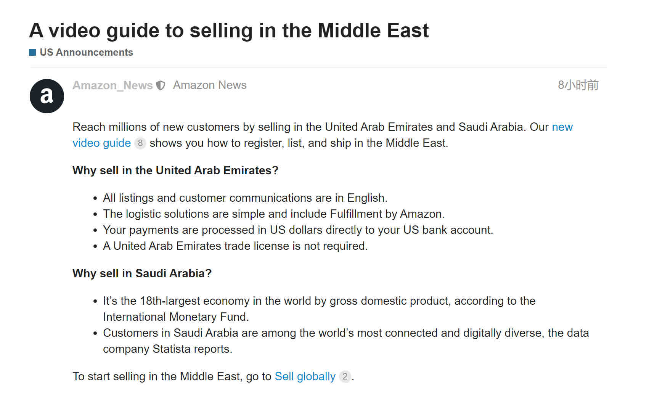
Task: Open the 'video guide' hyperlink
Action: tap(101, 143)
